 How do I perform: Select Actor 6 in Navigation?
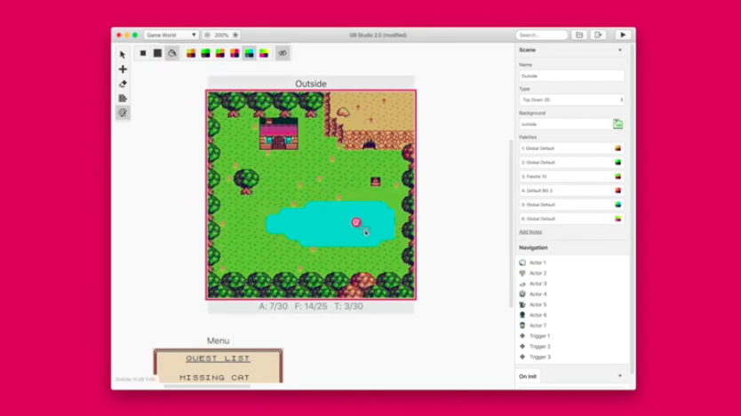(x=572, y=315)
